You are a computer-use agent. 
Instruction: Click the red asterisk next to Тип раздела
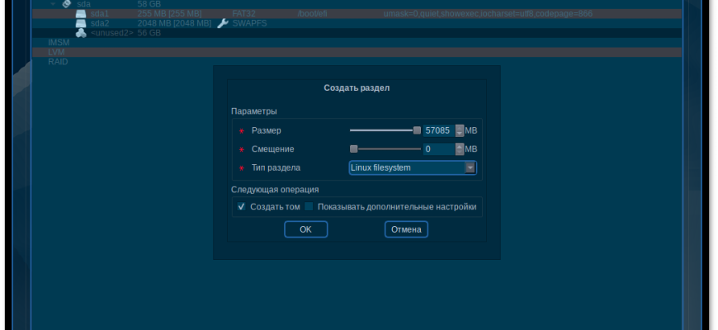click(241, 168)
